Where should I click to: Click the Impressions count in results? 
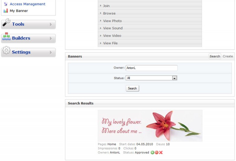[x=119, y=148]
